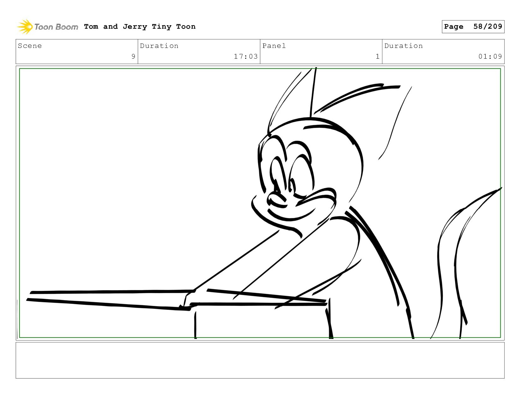Click the "Page 58/209" box
Image resolution: width=521 pixels, height=402 pixels.
click(473, 26)
